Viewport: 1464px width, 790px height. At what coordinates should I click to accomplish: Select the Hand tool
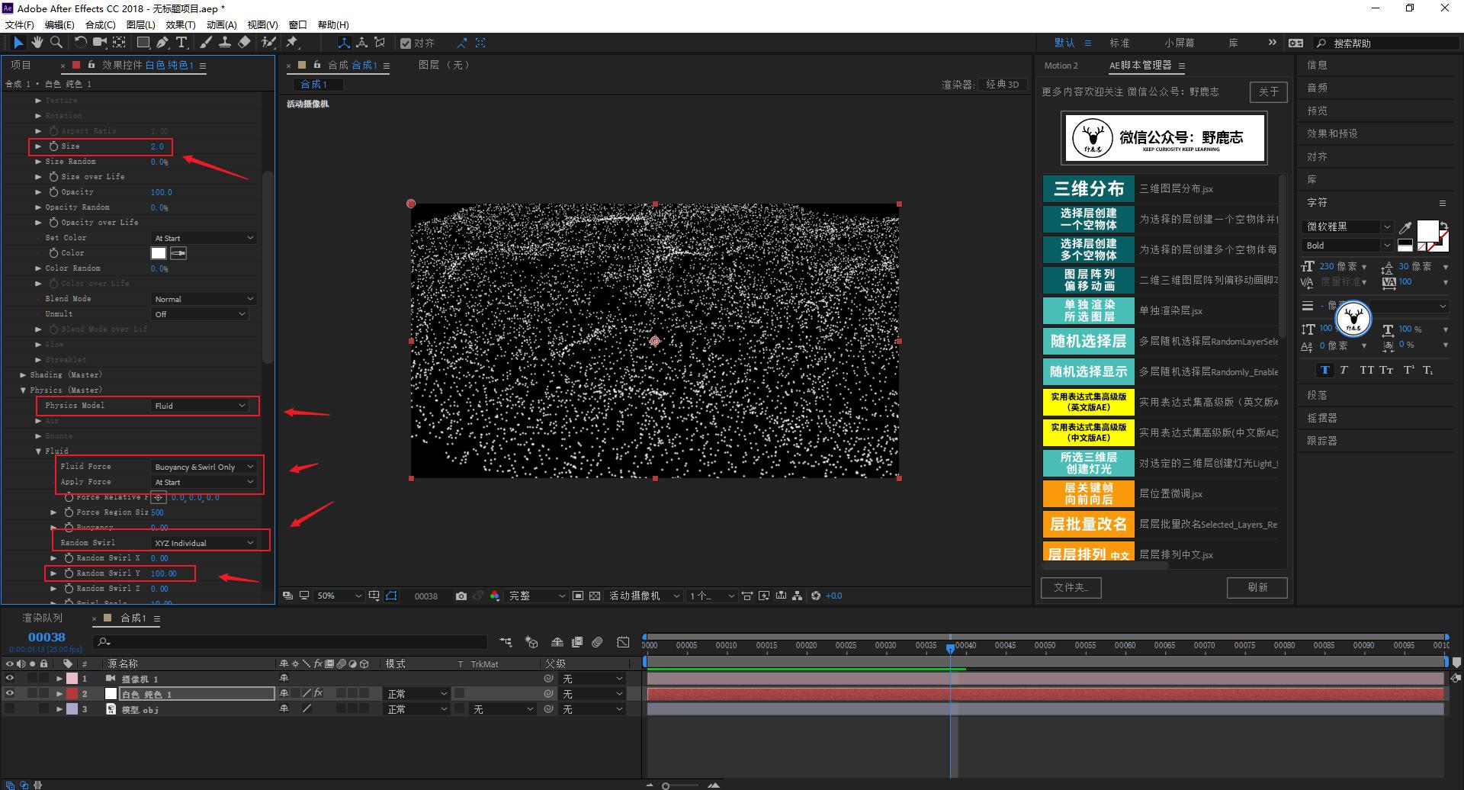pos(37,43)
